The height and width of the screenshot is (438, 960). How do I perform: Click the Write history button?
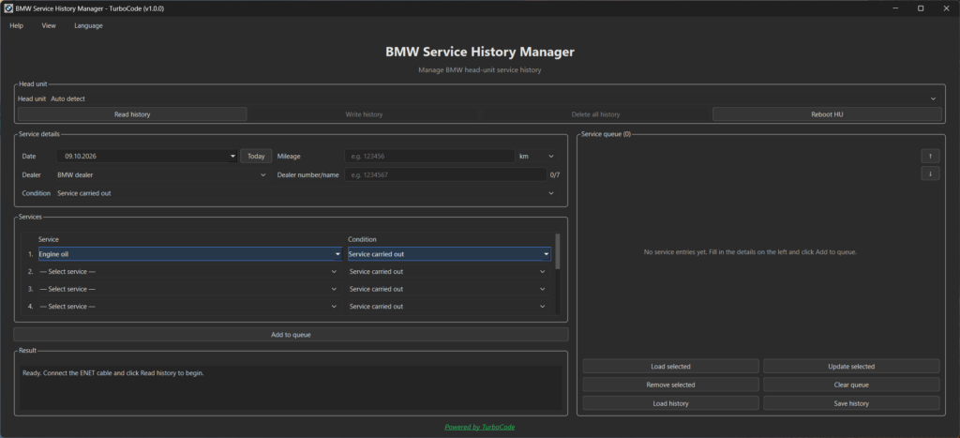pyautogui.click(x=364, y=113)
